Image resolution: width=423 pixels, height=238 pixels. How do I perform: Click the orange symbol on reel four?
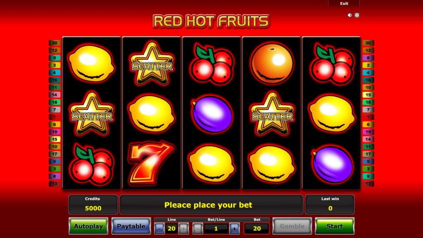272,63
